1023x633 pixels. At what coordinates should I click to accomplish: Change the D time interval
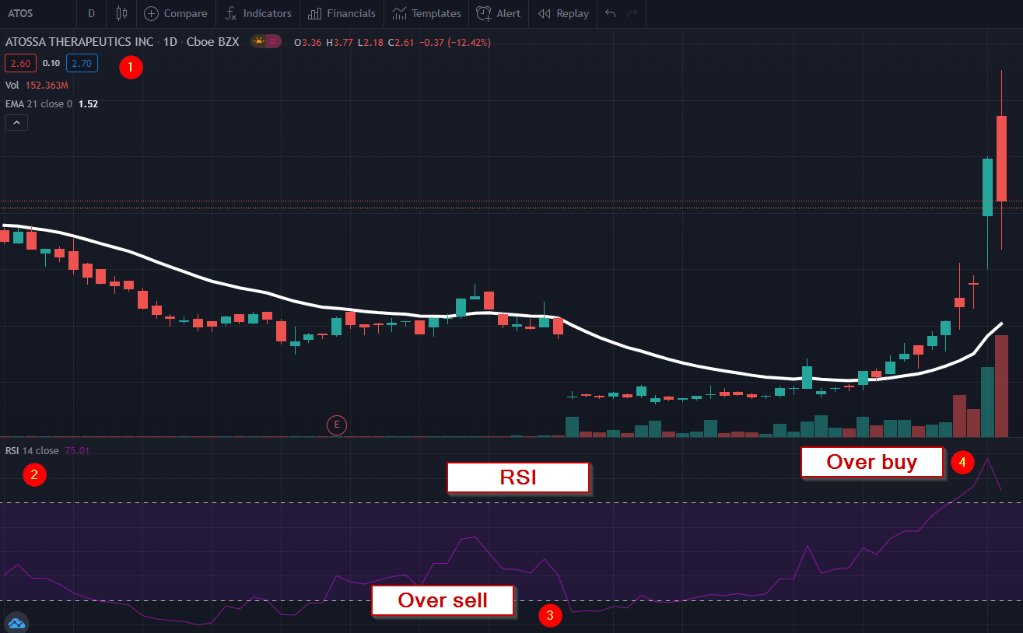[92, 13]
